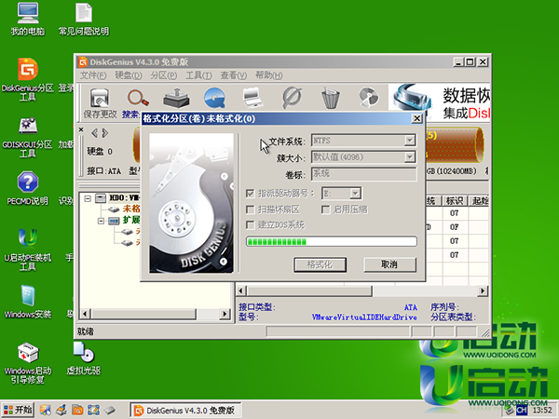Click the previous disk left arrow
The width and height of the screenshot is (559, 419).
(x=94, y=133)
